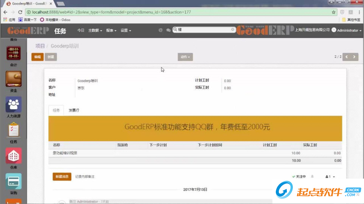Open the 百度一下 bookmark
The width and height of the screenshot is (364, 204).
point(28,20)
